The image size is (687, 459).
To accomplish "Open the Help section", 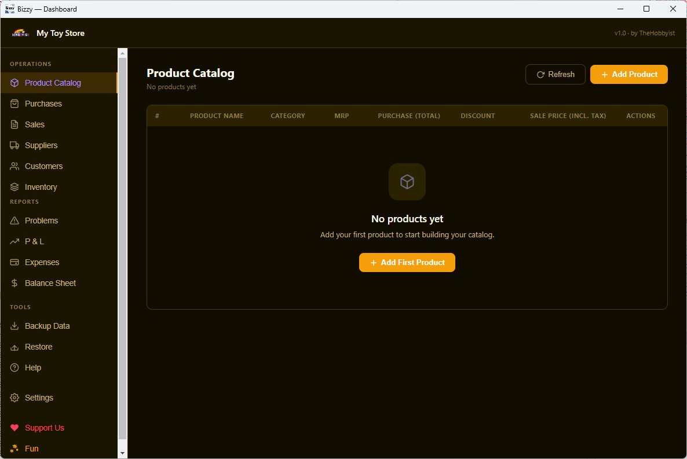I will point(32,368).
